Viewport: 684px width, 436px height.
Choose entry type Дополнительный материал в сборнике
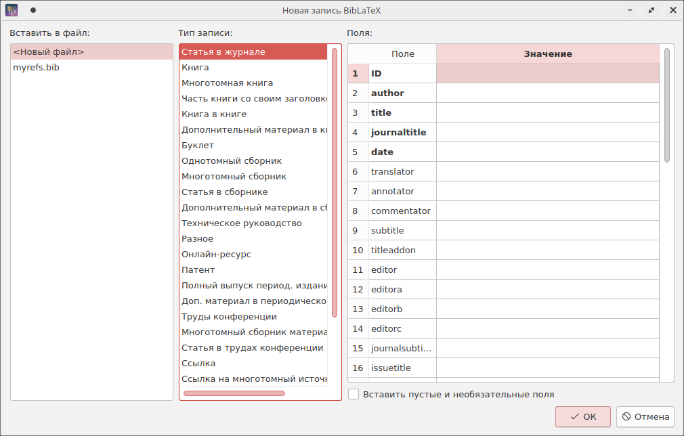pyautogui.click(x=253, y=208)
